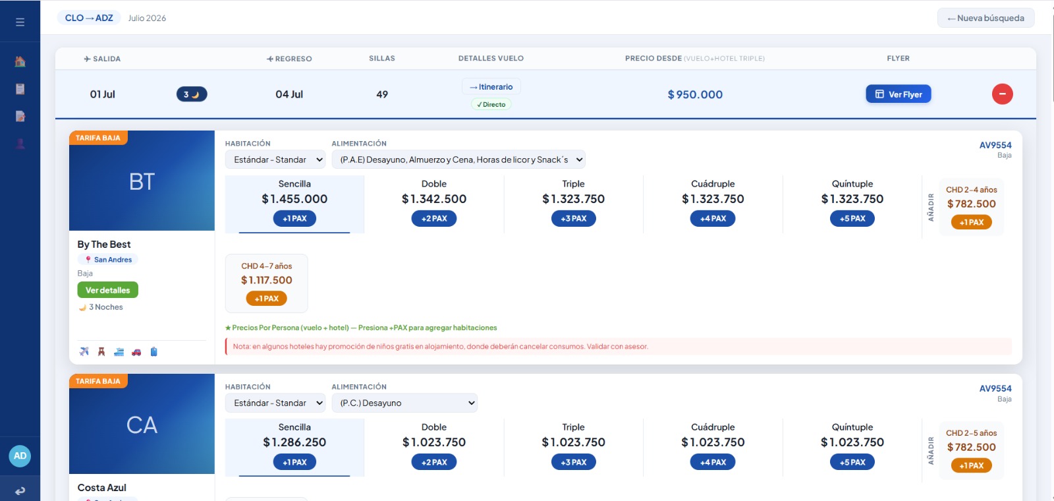Open the By The Best Alimentación dropdown

coord(458,160)
